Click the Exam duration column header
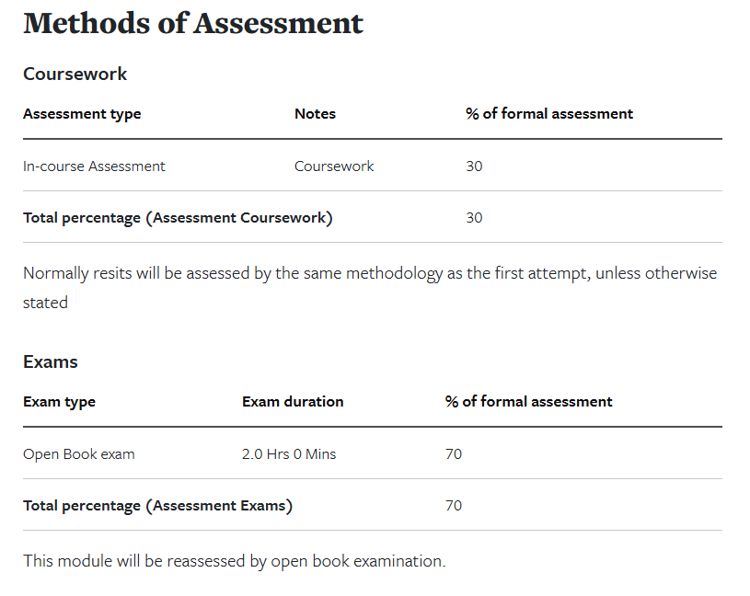This screenshot has height=596, width=750. (x=293, y=402)
